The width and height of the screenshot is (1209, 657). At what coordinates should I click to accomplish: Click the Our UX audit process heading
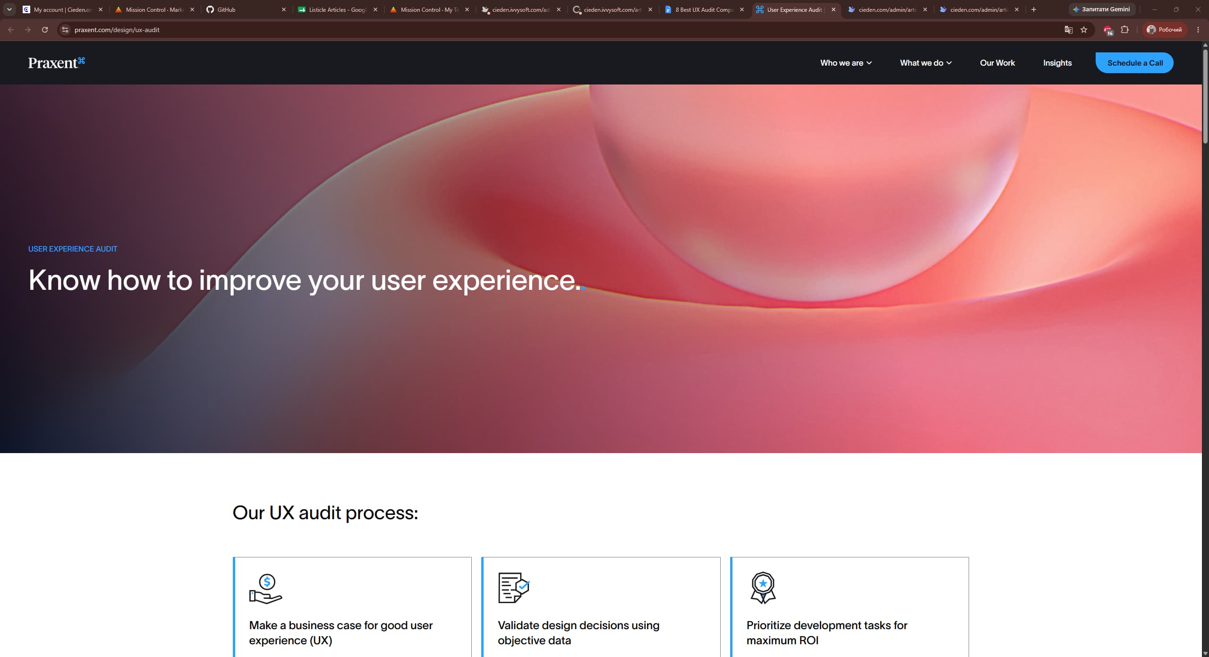click(x=325, y=513)
